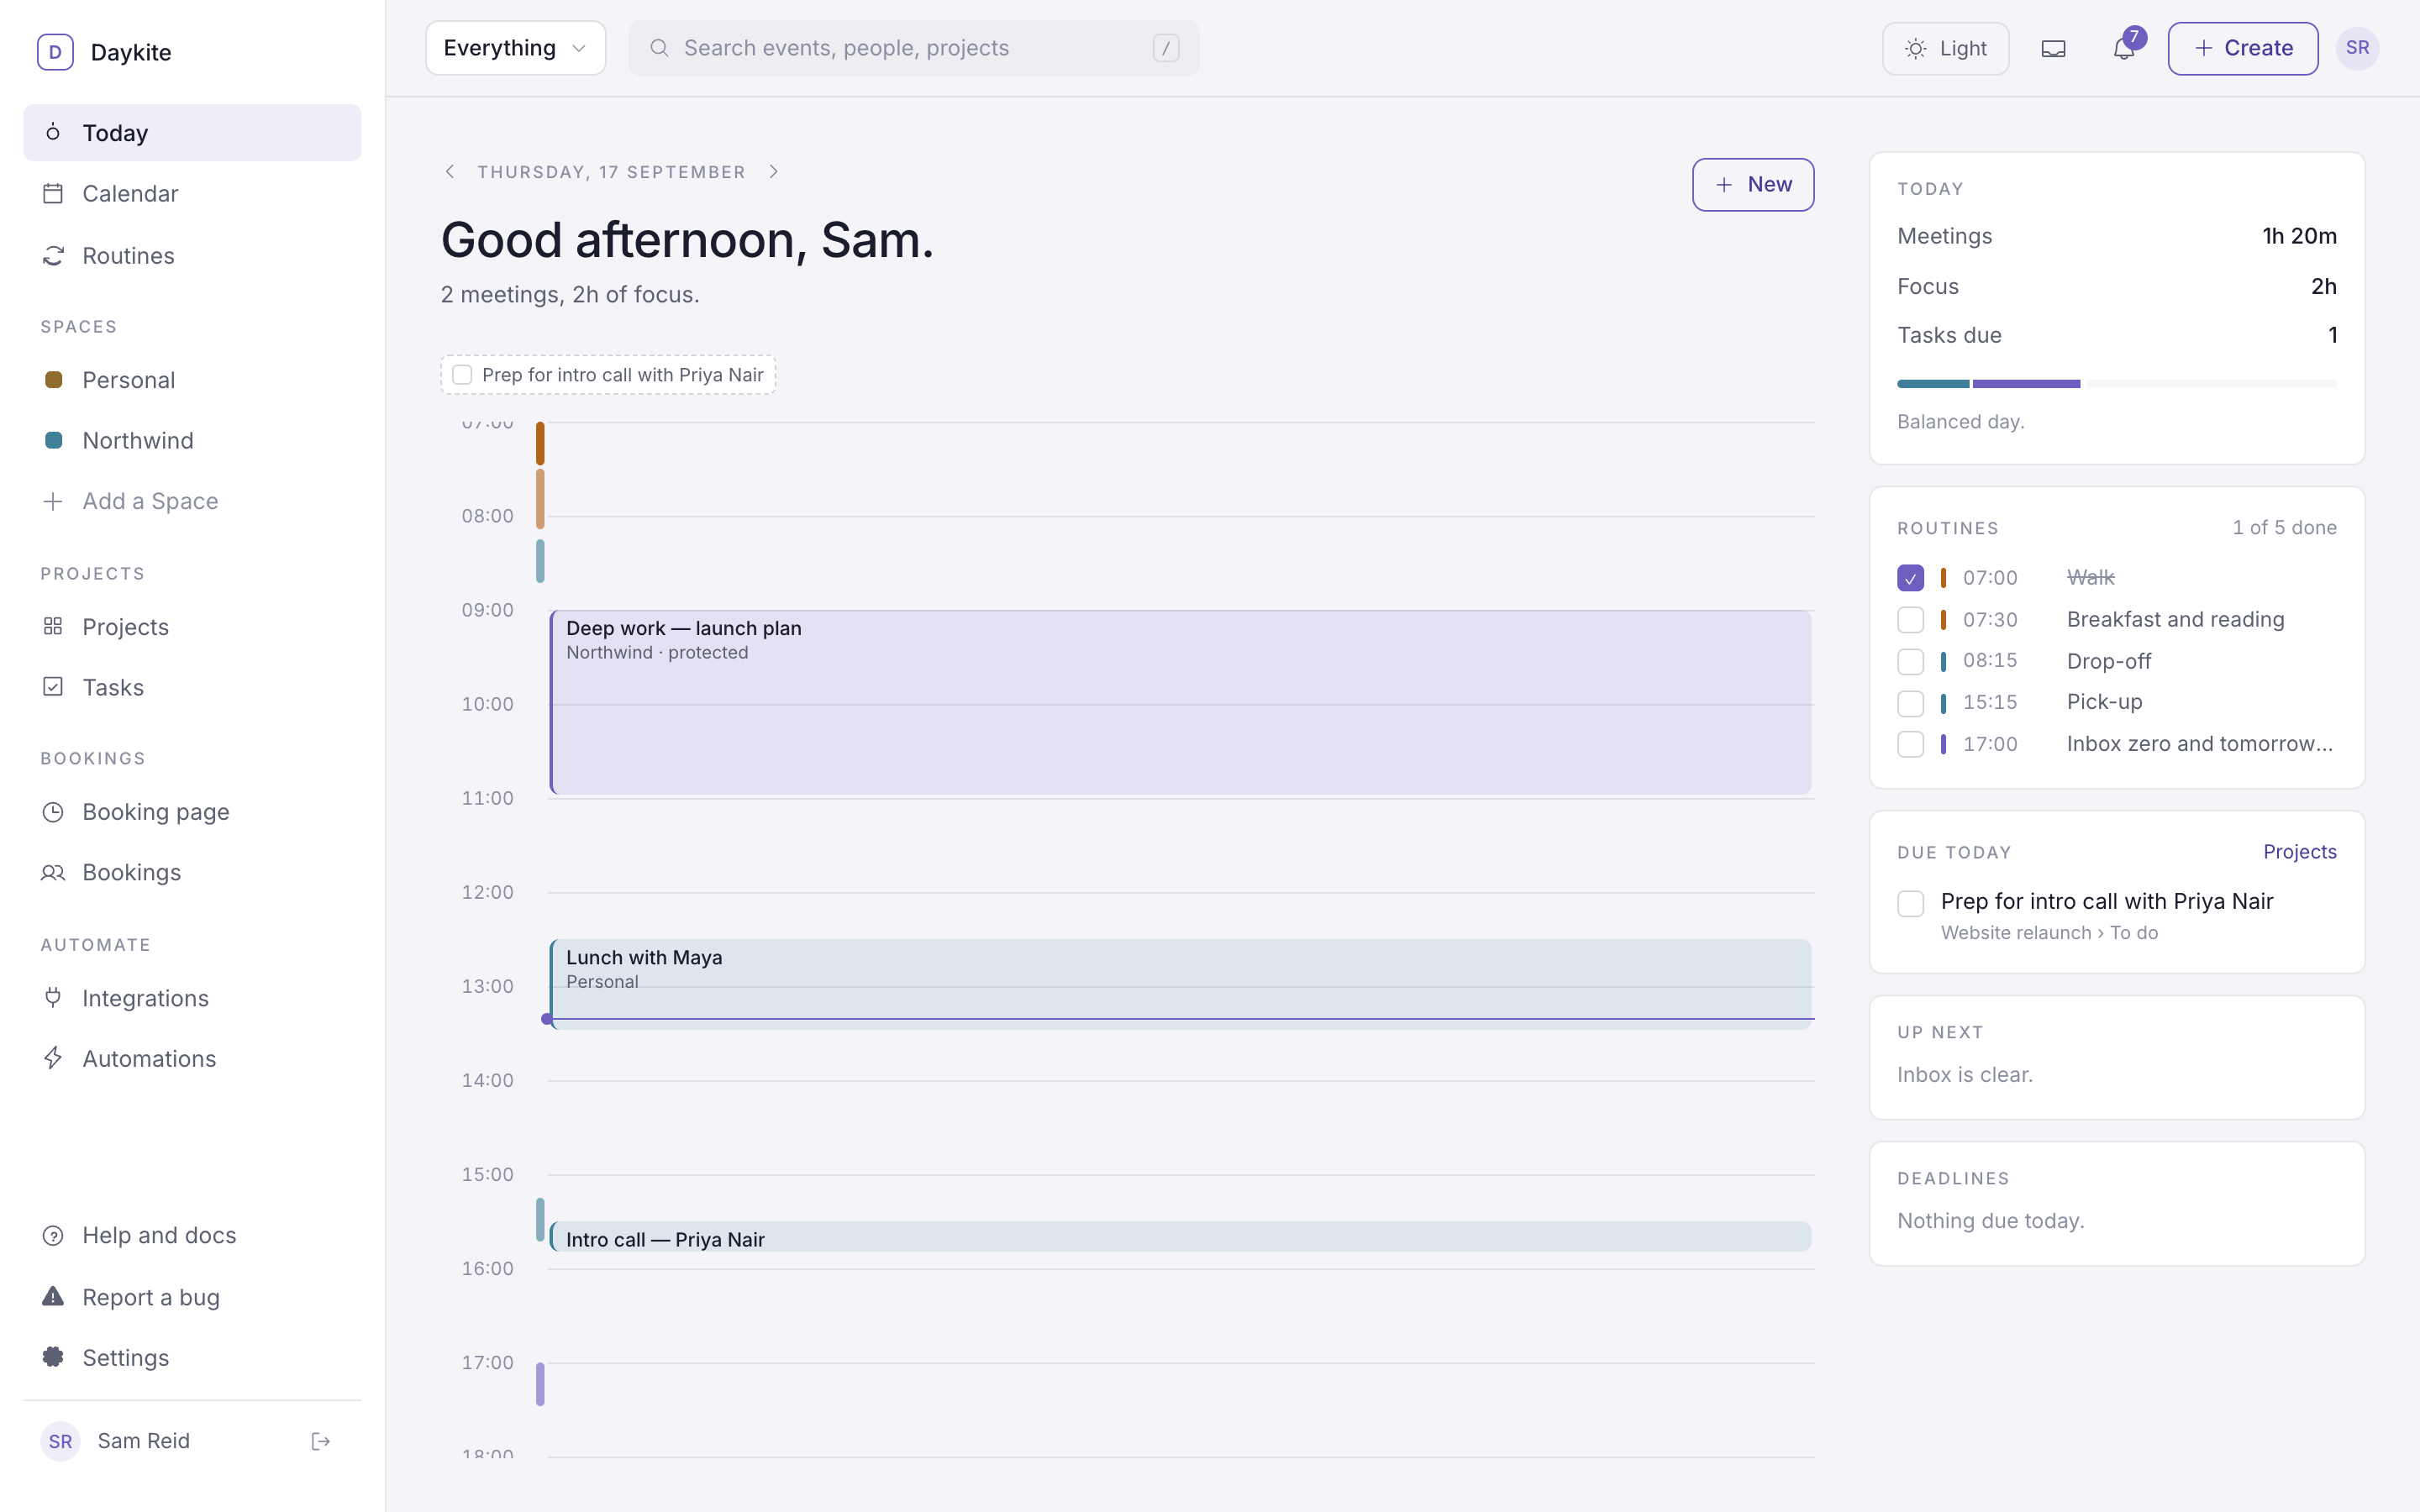Focus the search events input field
The height and width of the screenshot is (1512, 2420).
pyautogui.click(x=913, y=48)
